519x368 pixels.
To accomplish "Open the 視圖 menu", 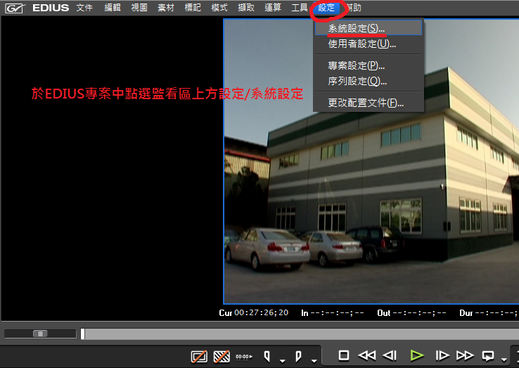I will pos(139,8).
